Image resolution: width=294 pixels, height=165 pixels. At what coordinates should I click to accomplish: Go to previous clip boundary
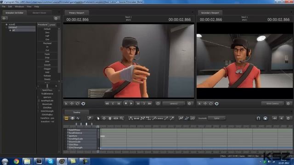tap(113, 104)
